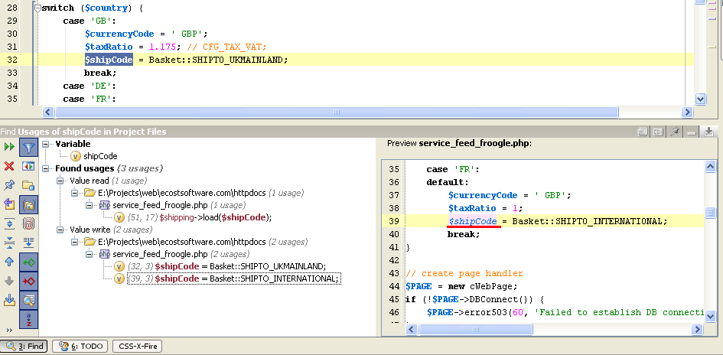This screenshot has height=355, width=723.
Task: Click the autoscroll to source icon
Action: point(28,243)
